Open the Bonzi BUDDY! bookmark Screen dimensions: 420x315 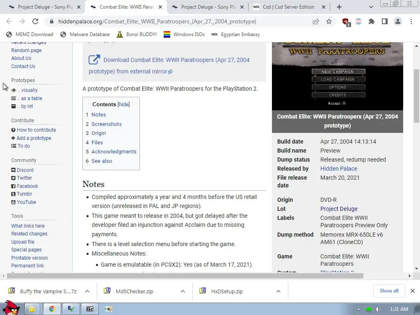tap(137, 34)
